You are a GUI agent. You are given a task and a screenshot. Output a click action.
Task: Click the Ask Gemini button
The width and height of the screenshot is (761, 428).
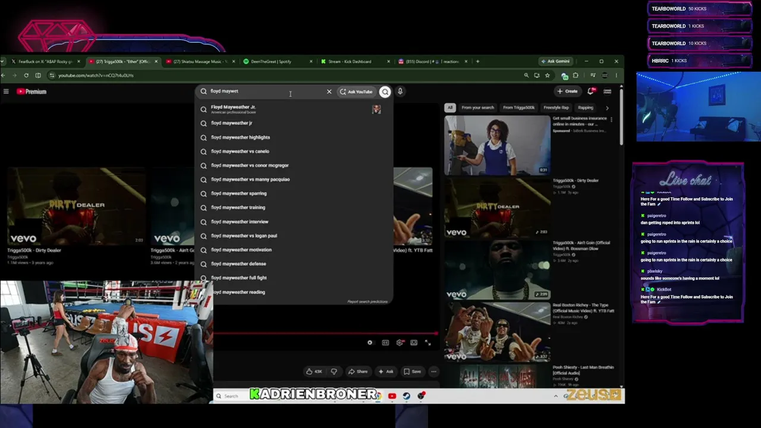click(555, 61)
